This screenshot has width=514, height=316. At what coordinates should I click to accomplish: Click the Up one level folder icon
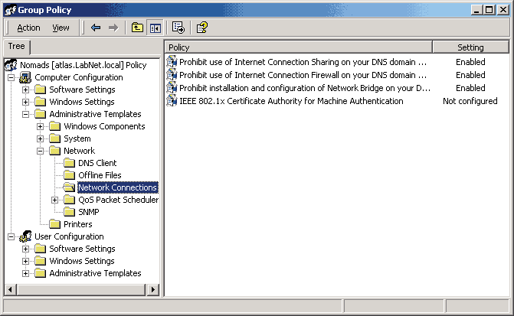(137, 28)
